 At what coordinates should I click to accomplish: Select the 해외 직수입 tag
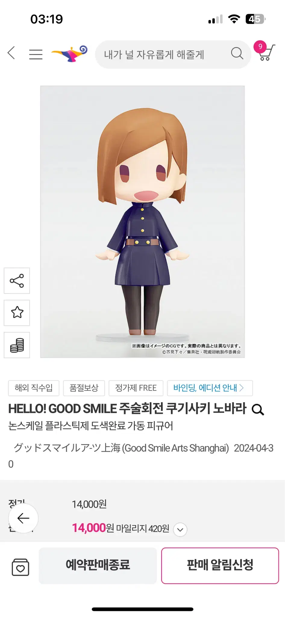(34, 388)
